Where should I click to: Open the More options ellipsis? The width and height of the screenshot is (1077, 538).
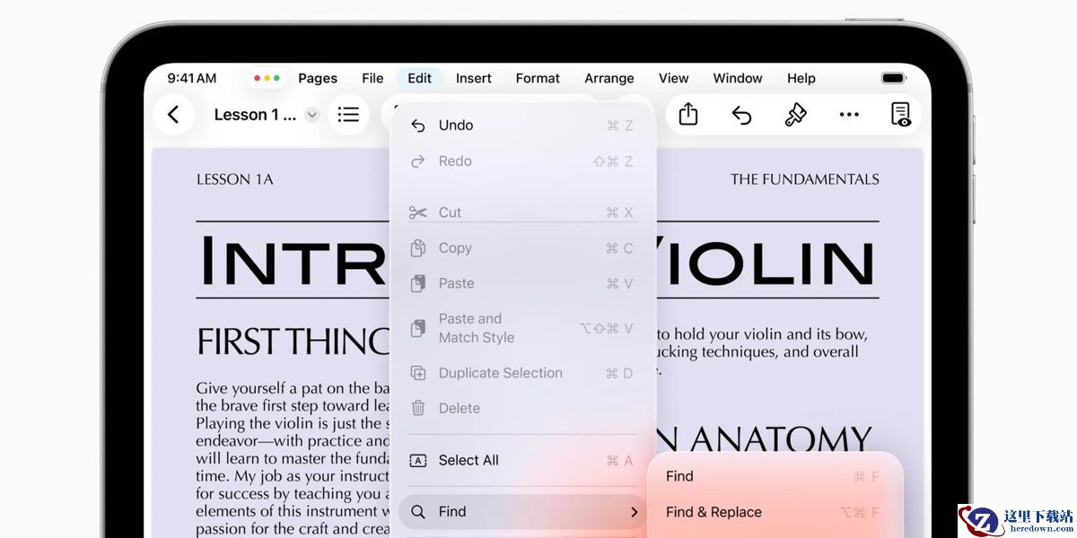click(849, 115)
